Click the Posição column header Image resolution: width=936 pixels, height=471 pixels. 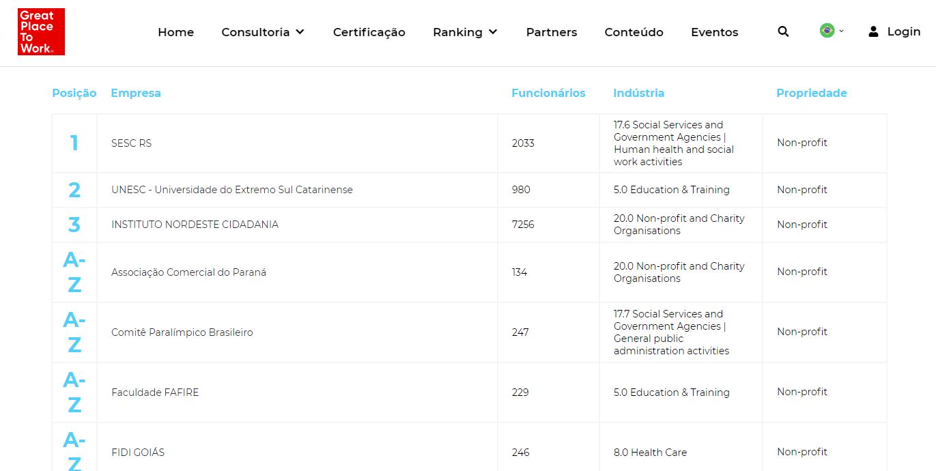click(x=74, y=93)
